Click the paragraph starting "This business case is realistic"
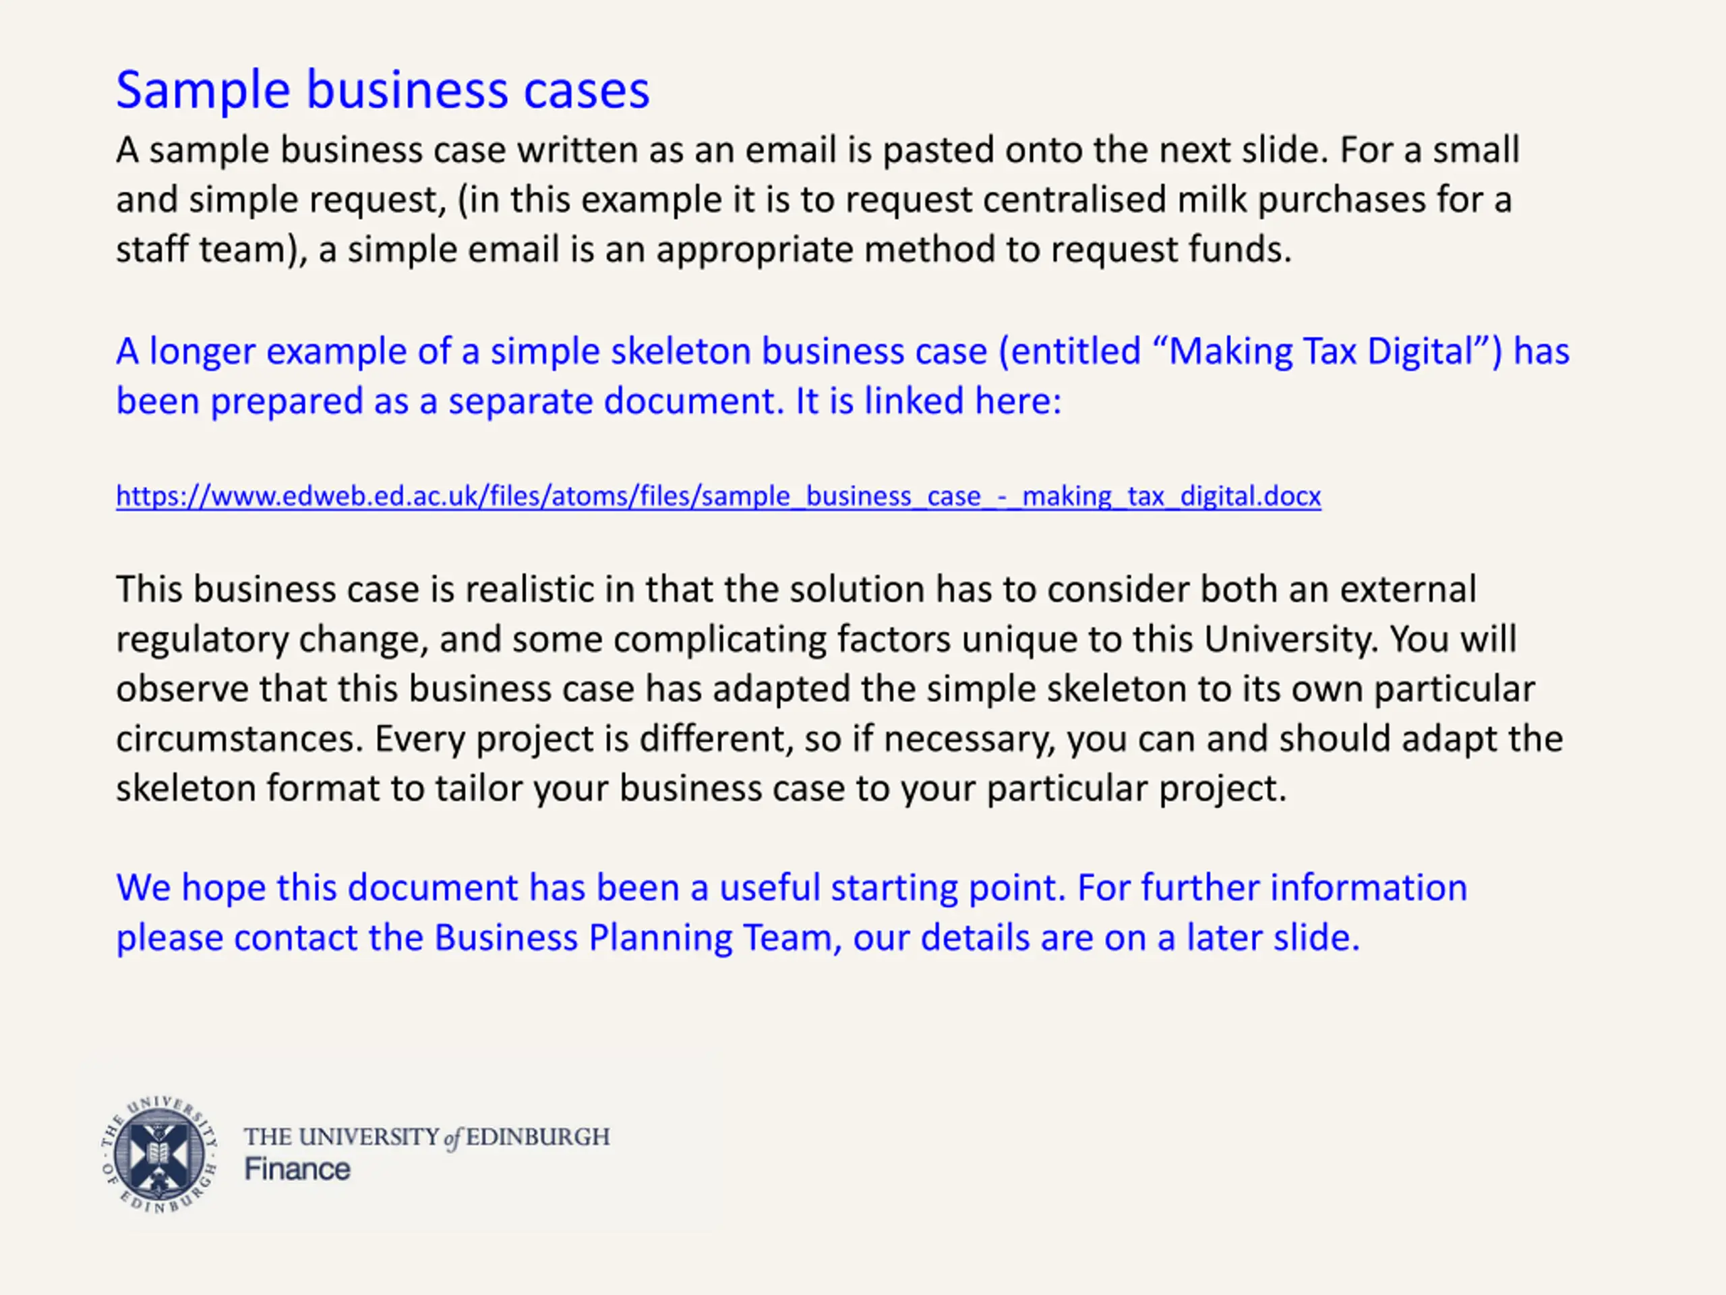 (839, 688)
